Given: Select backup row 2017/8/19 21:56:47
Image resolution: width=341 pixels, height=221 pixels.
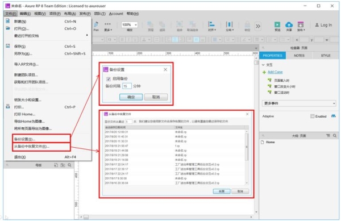Looking at the screenshot, I should tap(174, 146).
